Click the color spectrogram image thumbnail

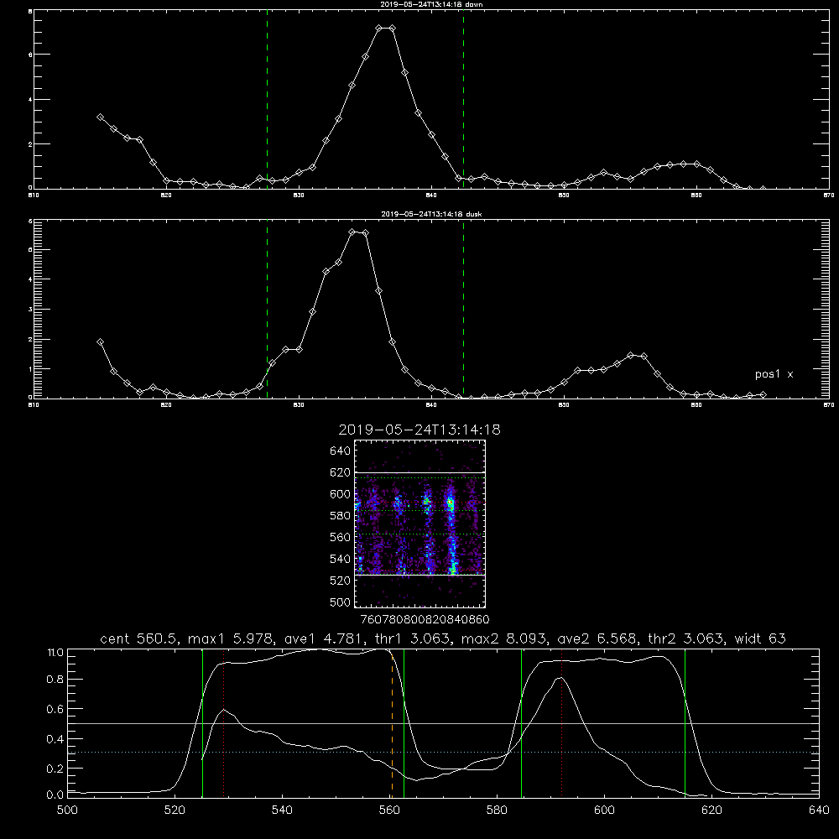point(420,524)
